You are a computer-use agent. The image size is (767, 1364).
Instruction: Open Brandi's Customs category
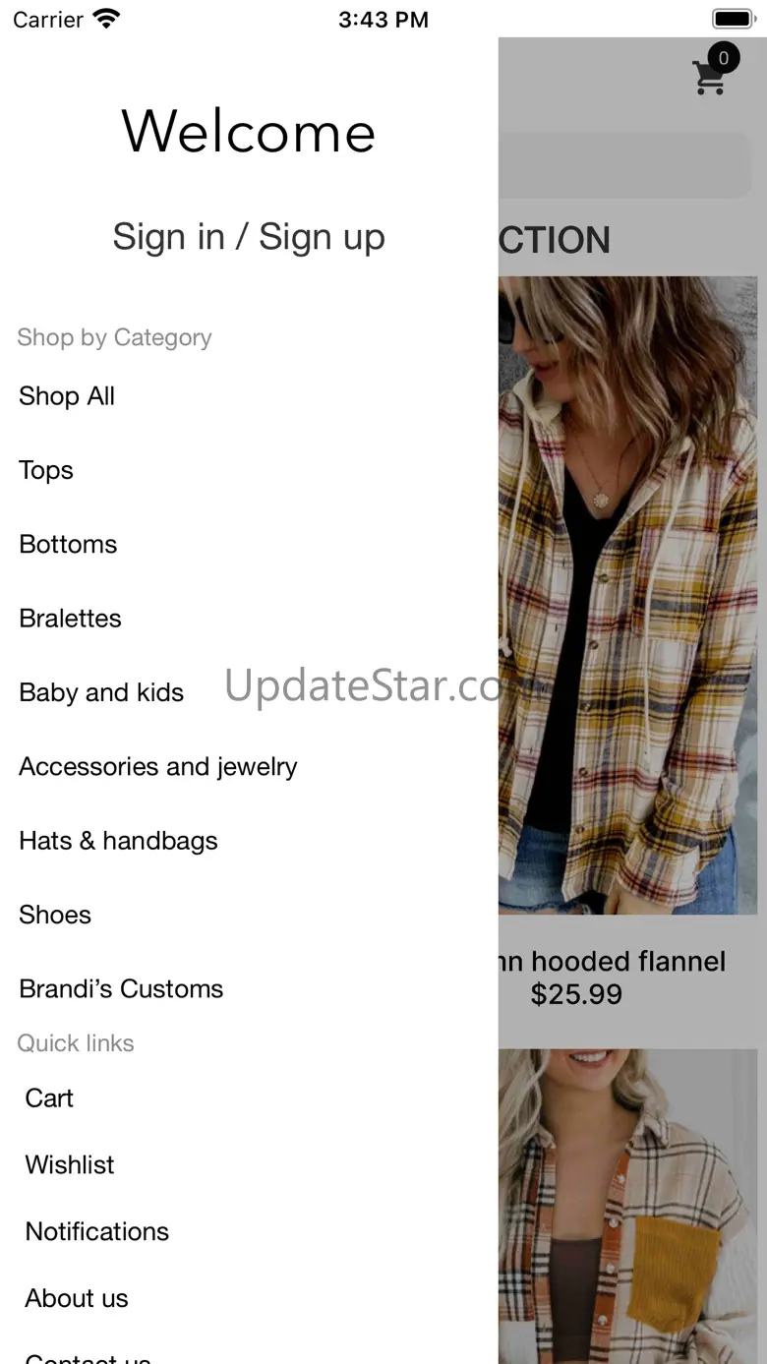[x=121, y=988]
